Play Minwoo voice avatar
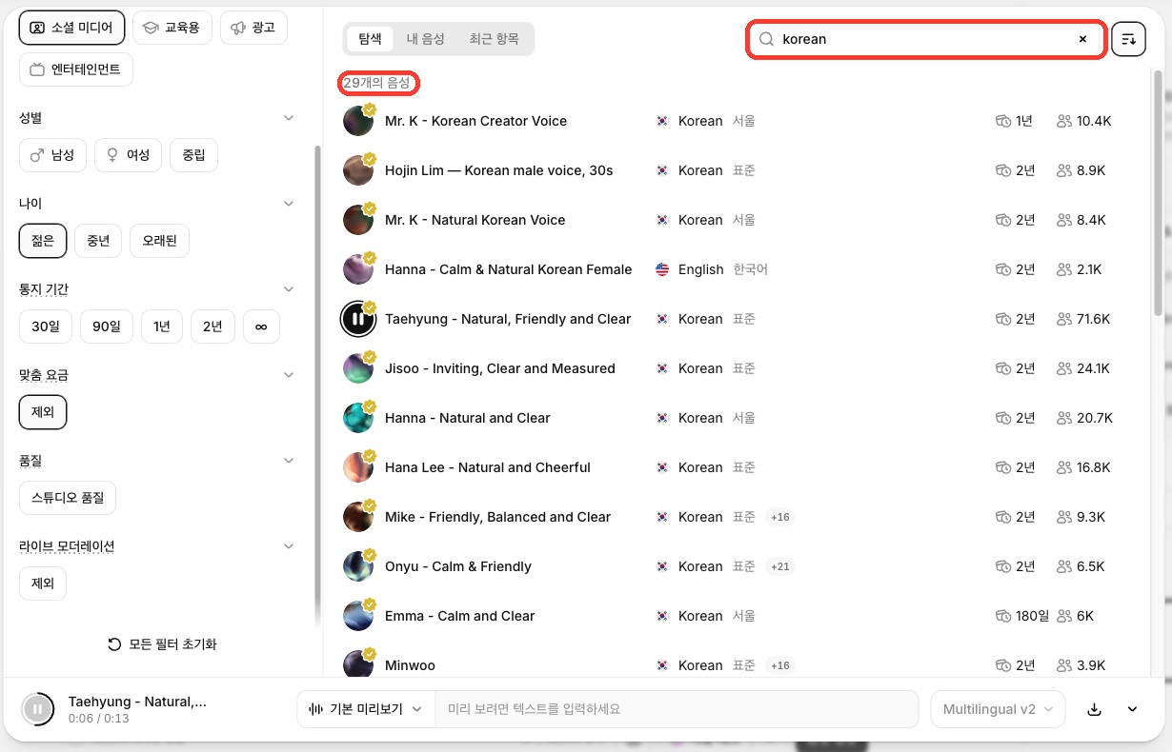The image size is (1172, 752). [x=358, y=664]
